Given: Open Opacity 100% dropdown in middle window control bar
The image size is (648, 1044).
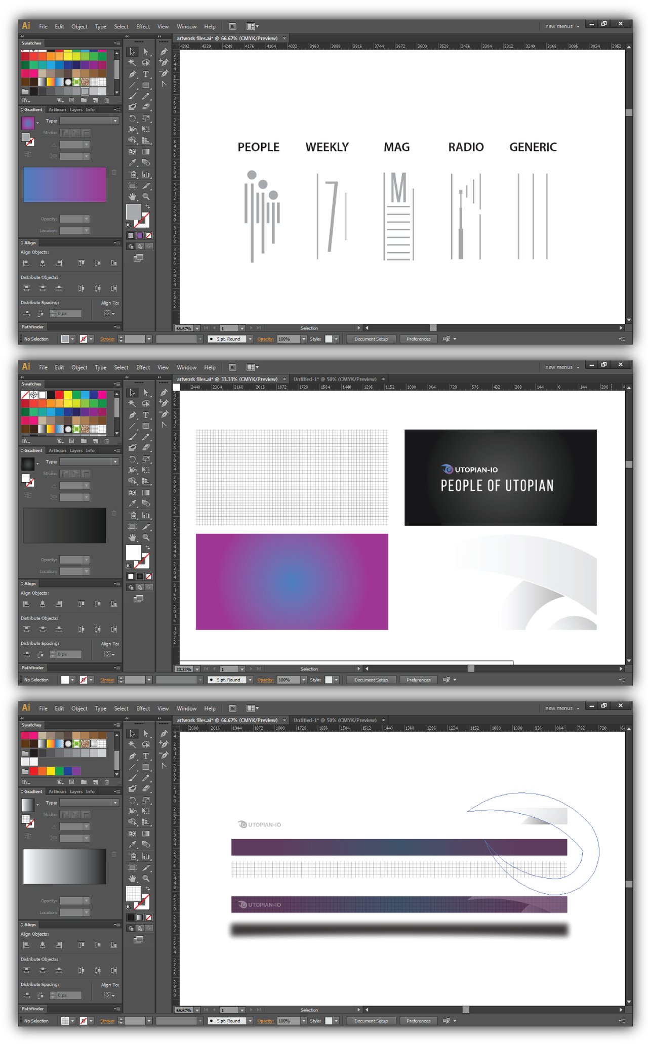Looking at the screenshot, I should (304, 680).
